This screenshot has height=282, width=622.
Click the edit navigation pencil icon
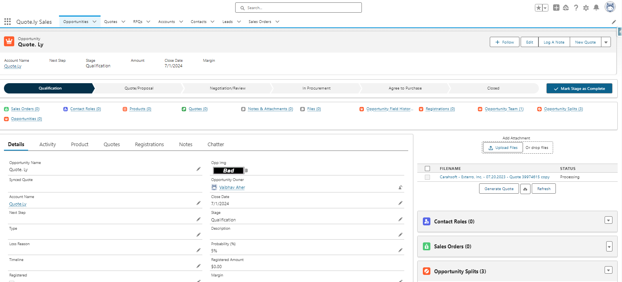[x=614, y=22]
